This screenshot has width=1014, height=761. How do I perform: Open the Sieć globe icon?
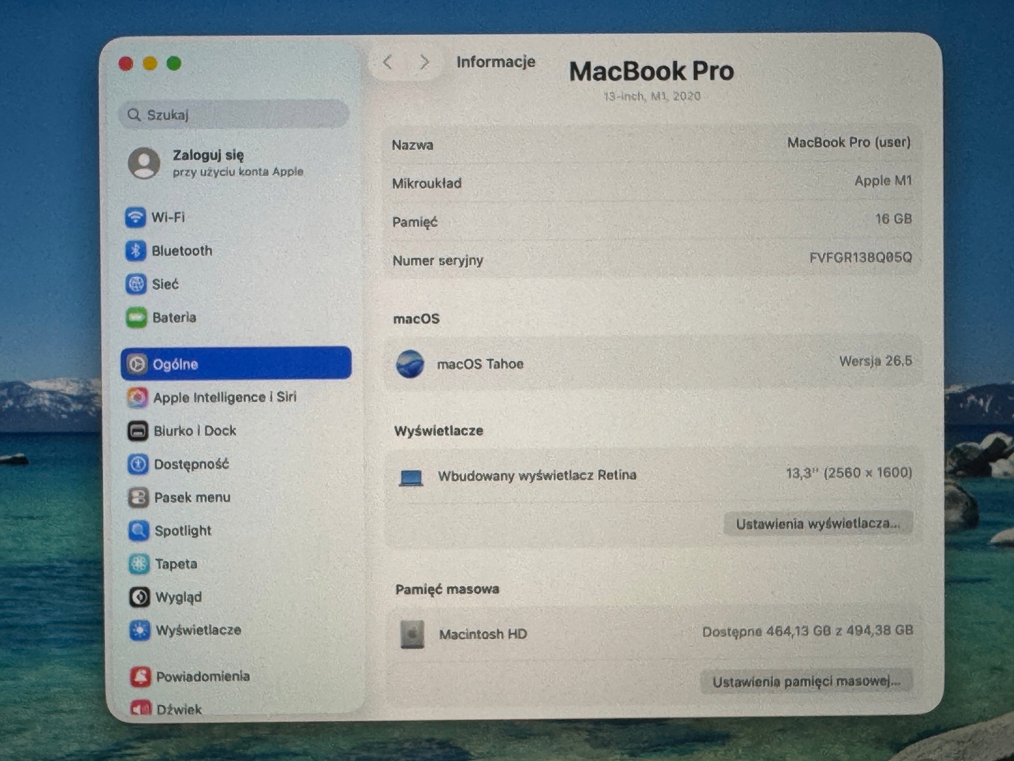point(136,284)
